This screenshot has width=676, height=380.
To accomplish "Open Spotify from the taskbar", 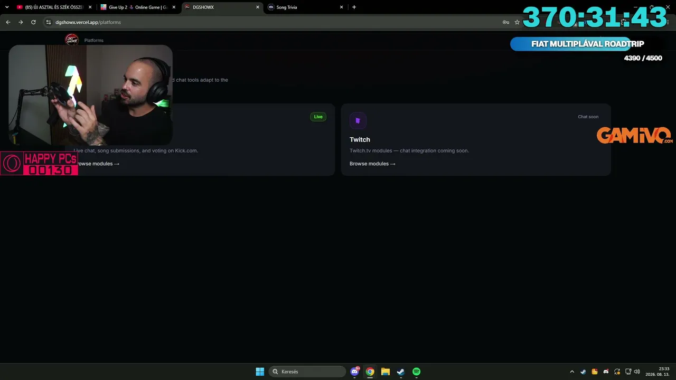I will [x=416, y=372].
